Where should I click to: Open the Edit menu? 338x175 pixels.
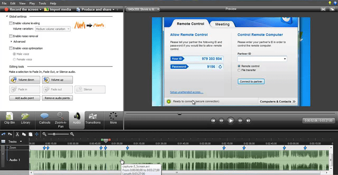(13, 3)
